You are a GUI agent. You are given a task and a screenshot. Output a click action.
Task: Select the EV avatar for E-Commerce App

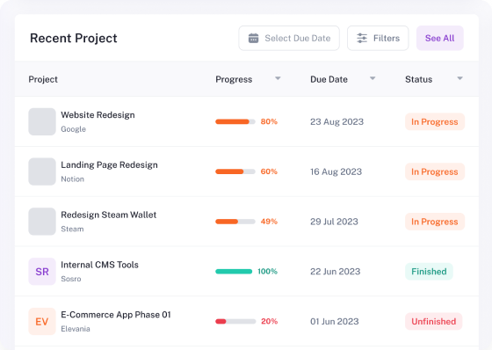42,321
